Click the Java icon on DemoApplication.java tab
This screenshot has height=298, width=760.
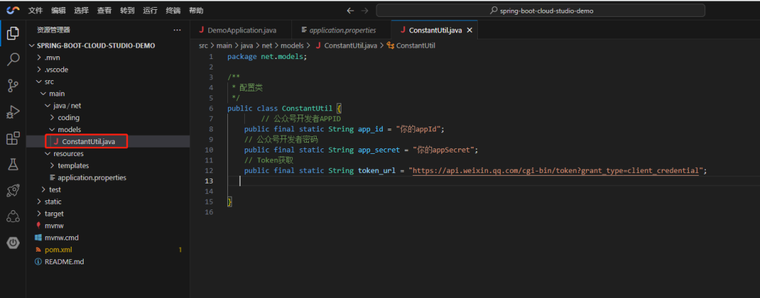click(201, 30)
